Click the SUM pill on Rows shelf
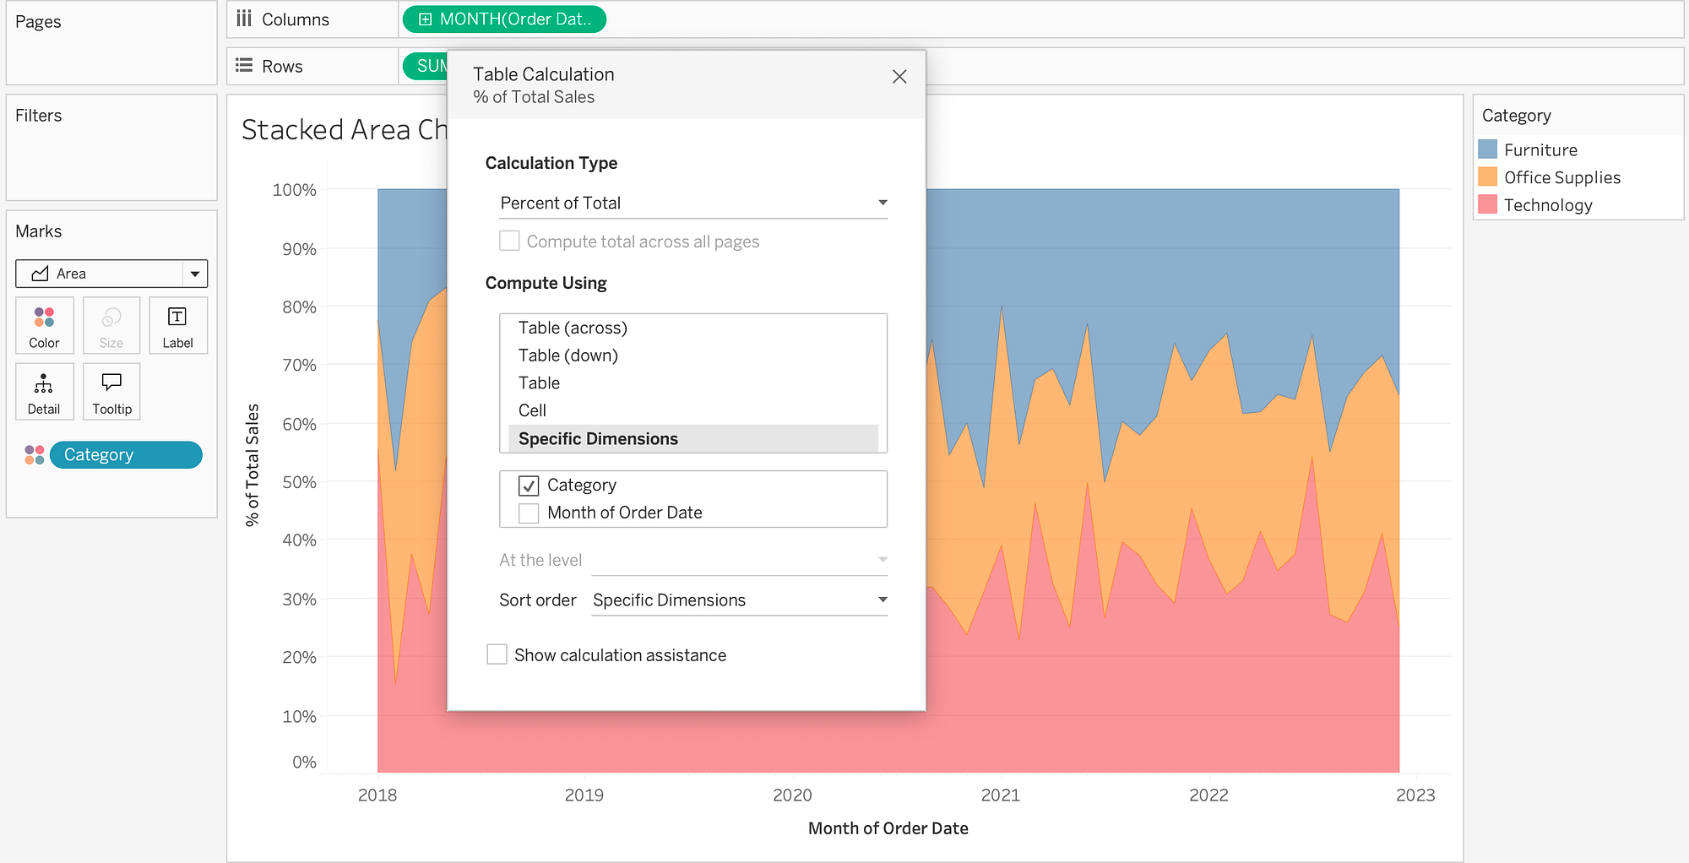Screen dimensions: 1689x863 426,66
